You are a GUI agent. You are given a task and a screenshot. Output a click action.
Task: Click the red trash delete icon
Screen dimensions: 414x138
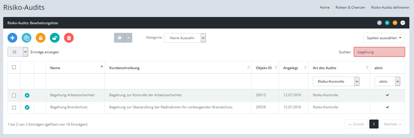click(69, 38)
